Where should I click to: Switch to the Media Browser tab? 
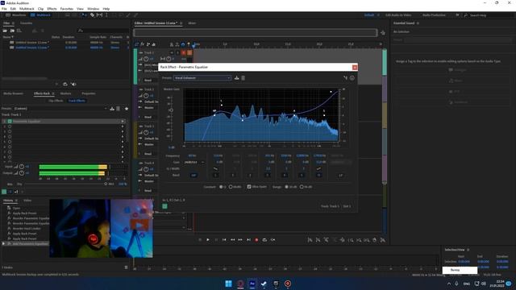click(13, 93)
